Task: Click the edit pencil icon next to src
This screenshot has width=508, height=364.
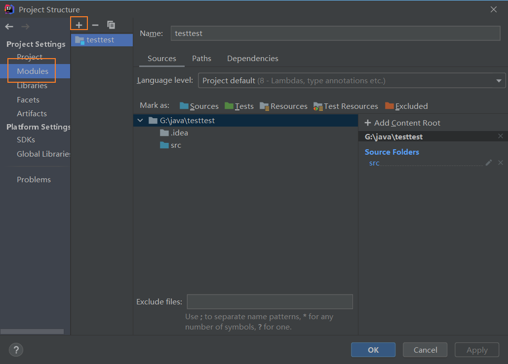Action: click(489, 163)
